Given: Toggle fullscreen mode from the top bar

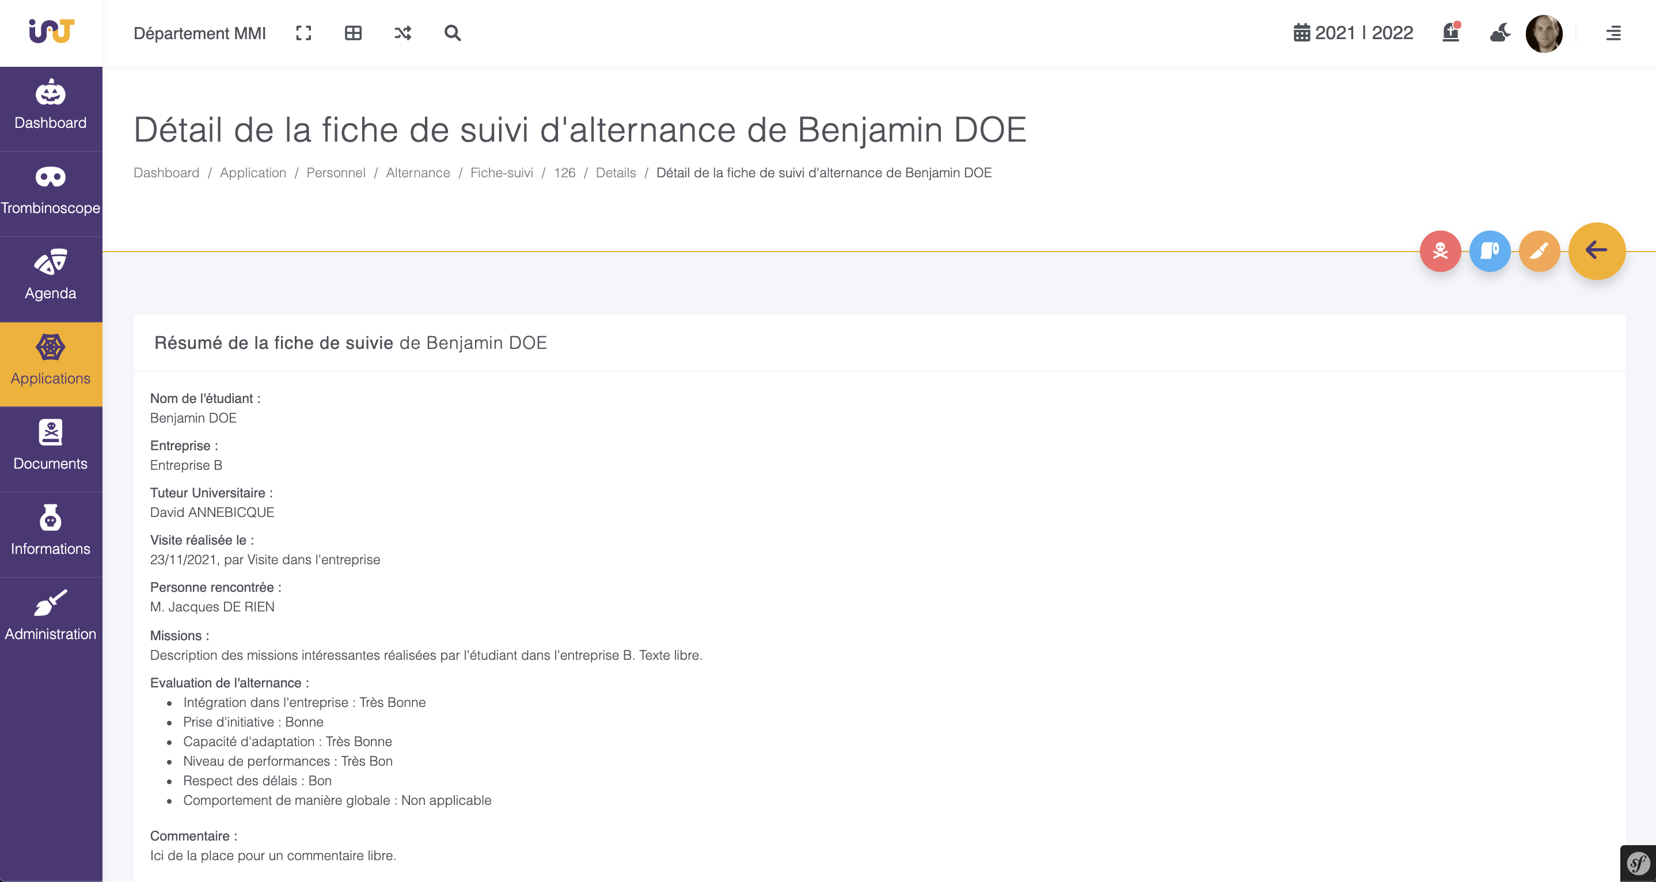Looking at the screenshot, I should tap(304, 33).
